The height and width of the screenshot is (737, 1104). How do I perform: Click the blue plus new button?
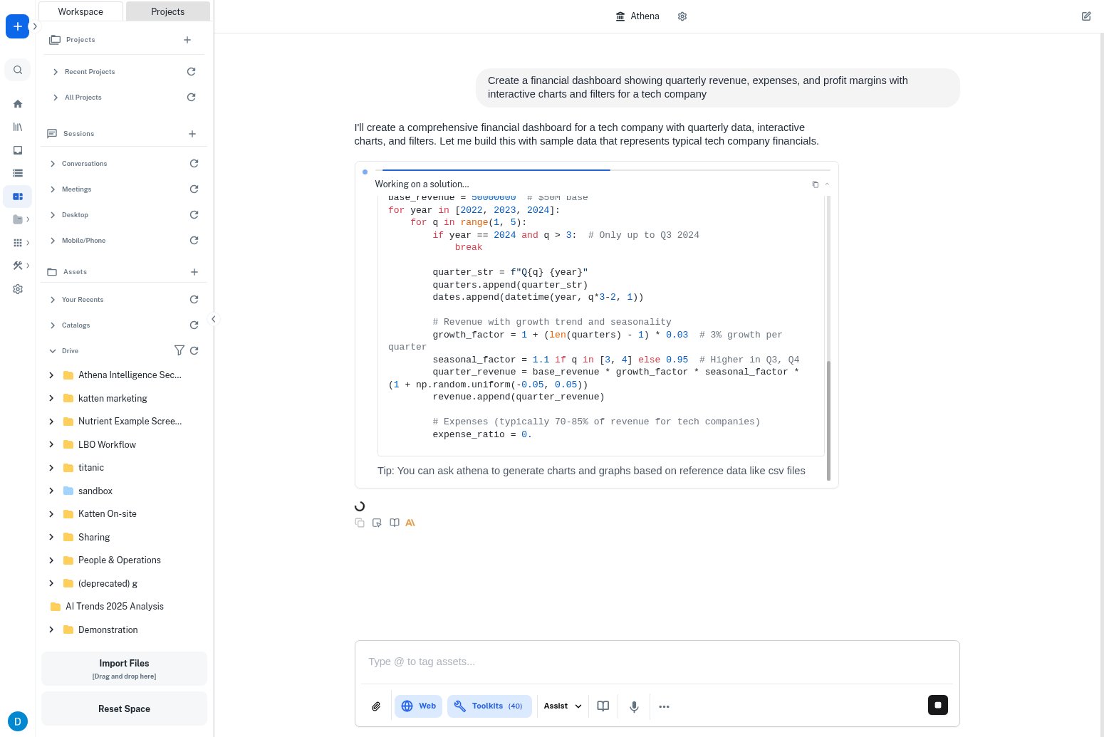point(17,26)
